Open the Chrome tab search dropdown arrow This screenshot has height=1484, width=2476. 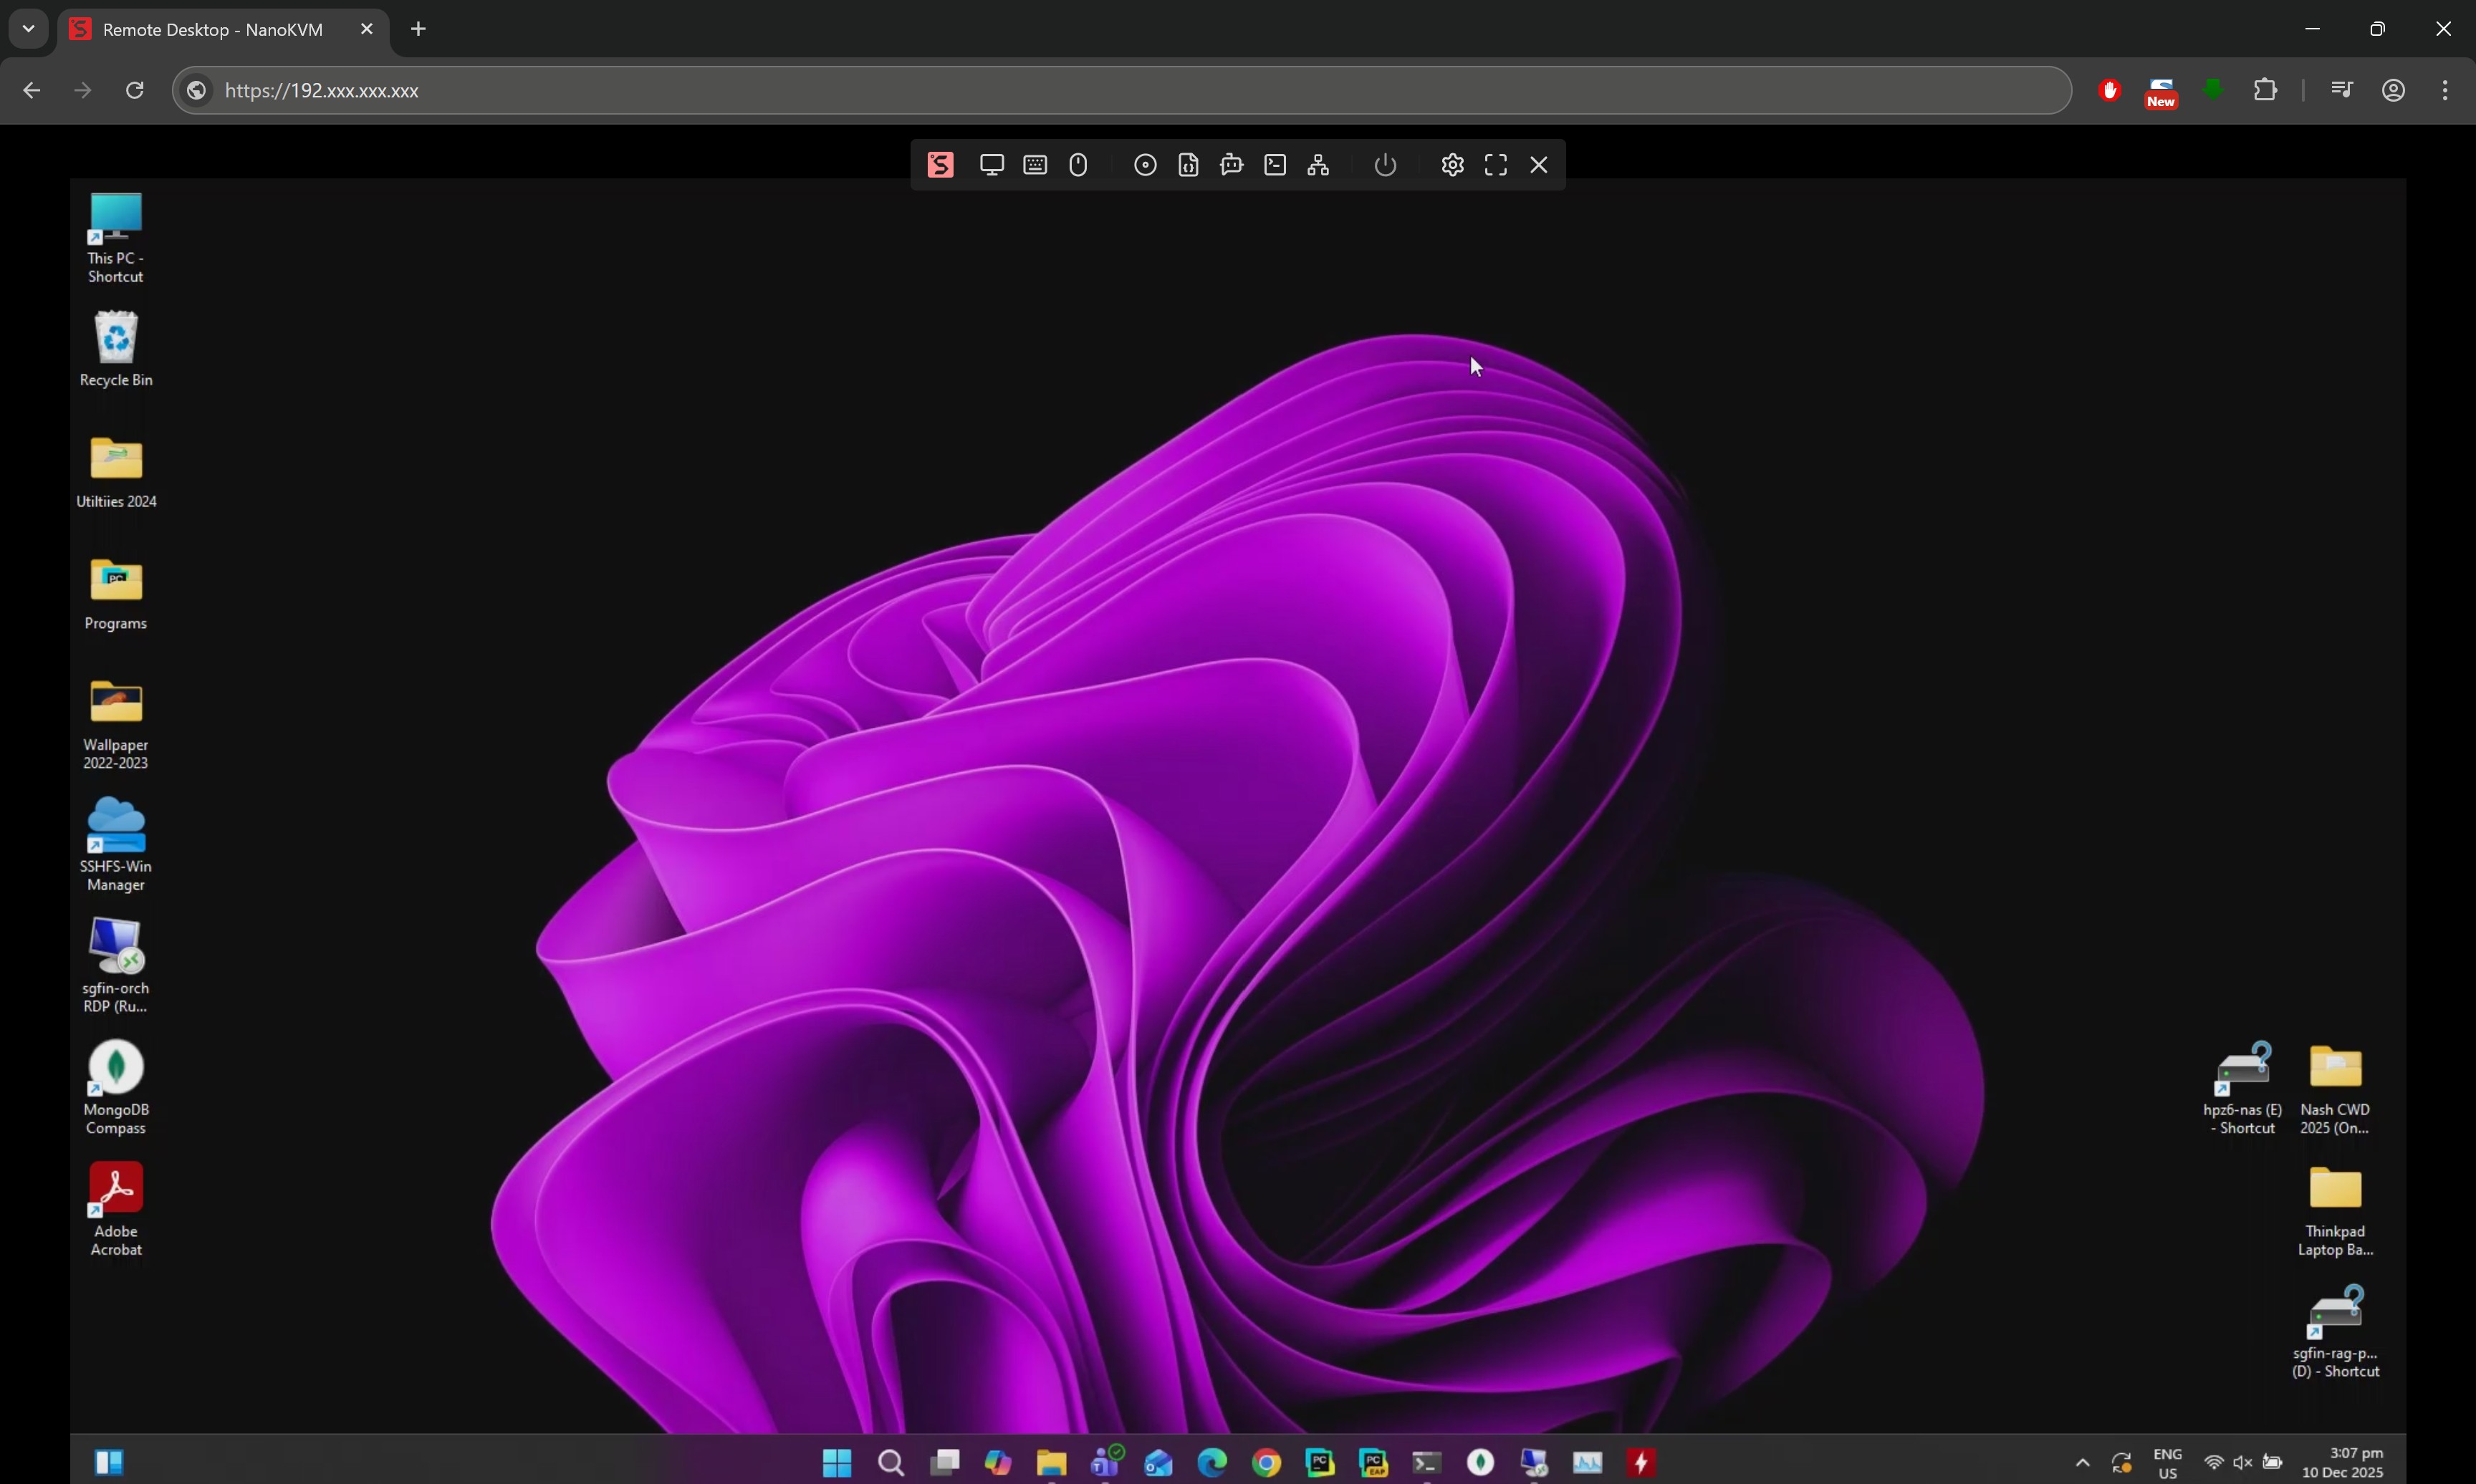[28, 29]
